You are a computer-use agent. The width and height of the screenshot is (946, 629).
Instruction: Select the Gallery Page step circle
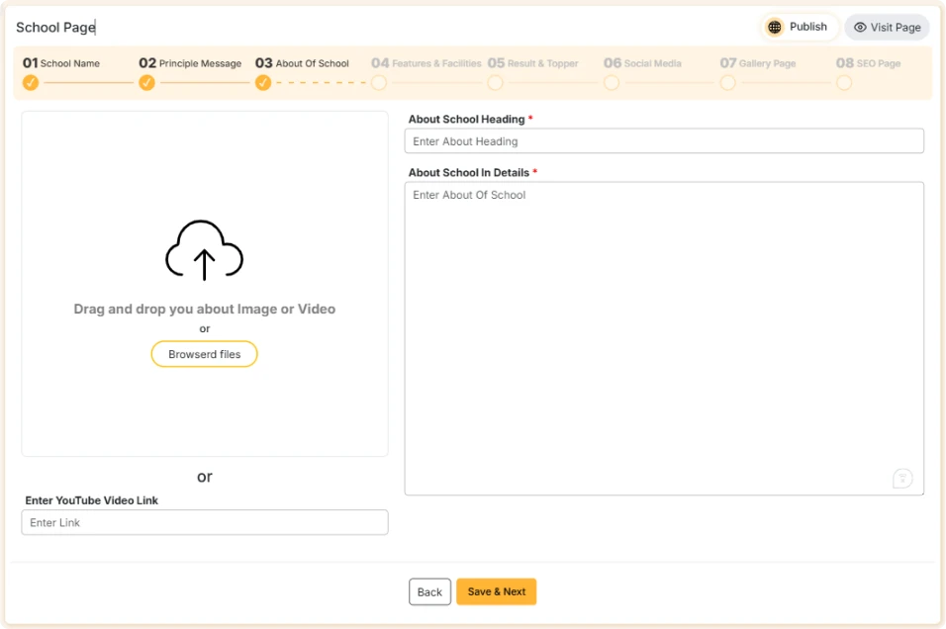tap(727, 83)
